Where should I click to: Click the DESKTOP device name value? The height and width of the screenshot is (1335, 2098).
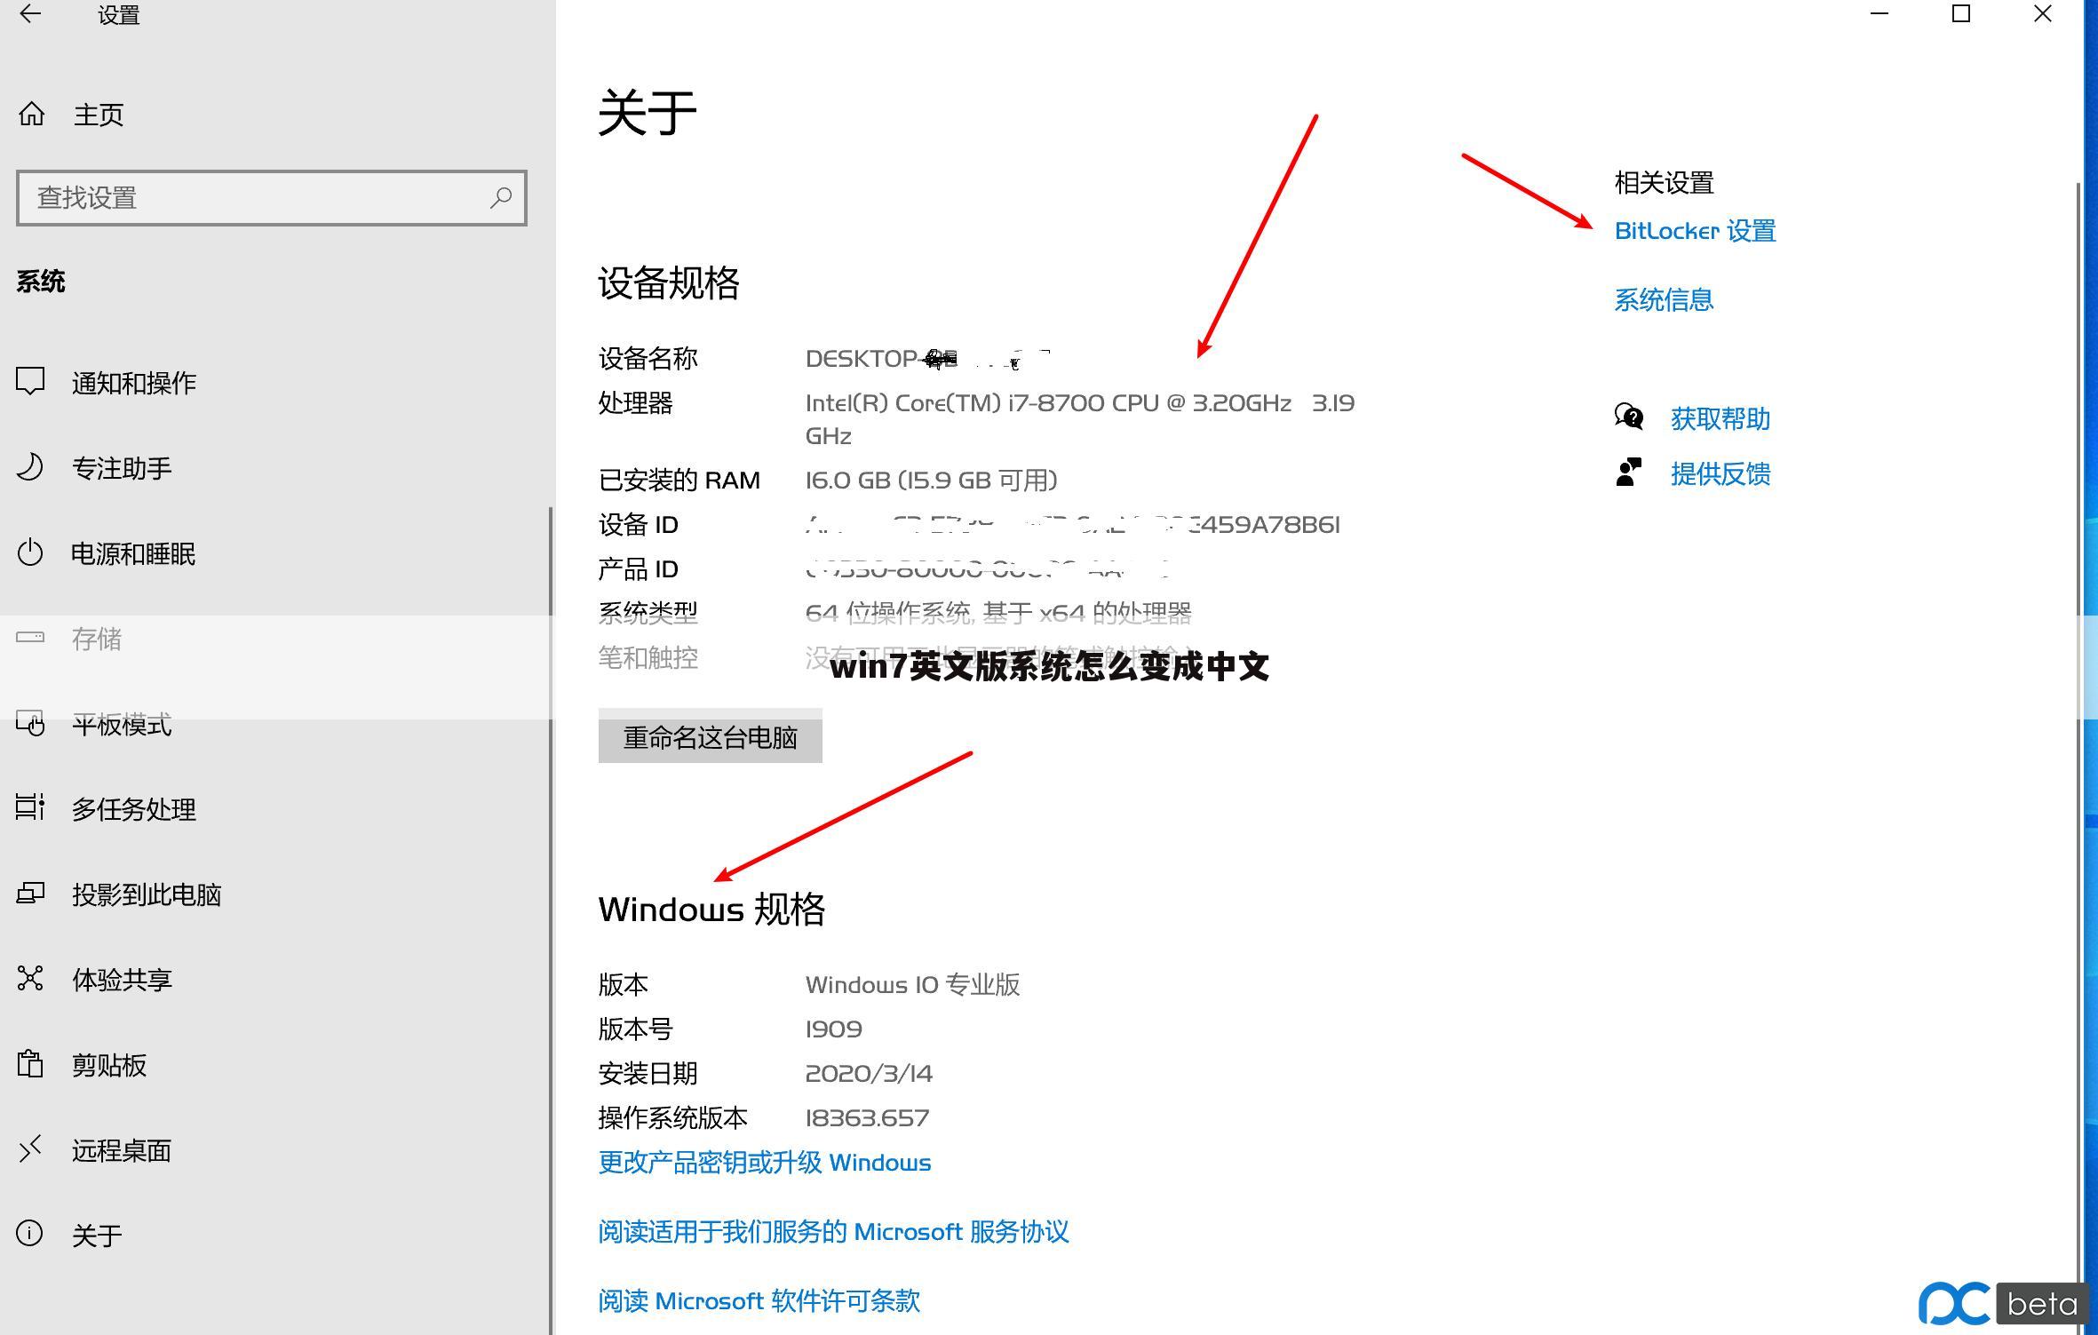pos(927,359)
